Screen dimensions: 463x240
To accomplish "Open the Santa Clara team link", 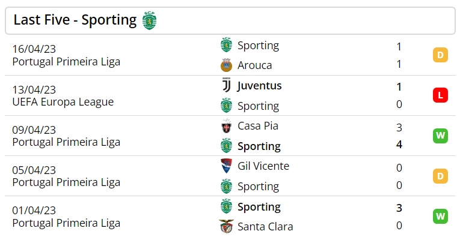I will 265,227.
